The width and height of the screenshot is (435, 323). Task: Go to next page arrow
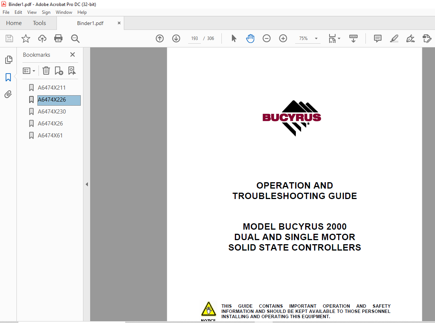176,38
